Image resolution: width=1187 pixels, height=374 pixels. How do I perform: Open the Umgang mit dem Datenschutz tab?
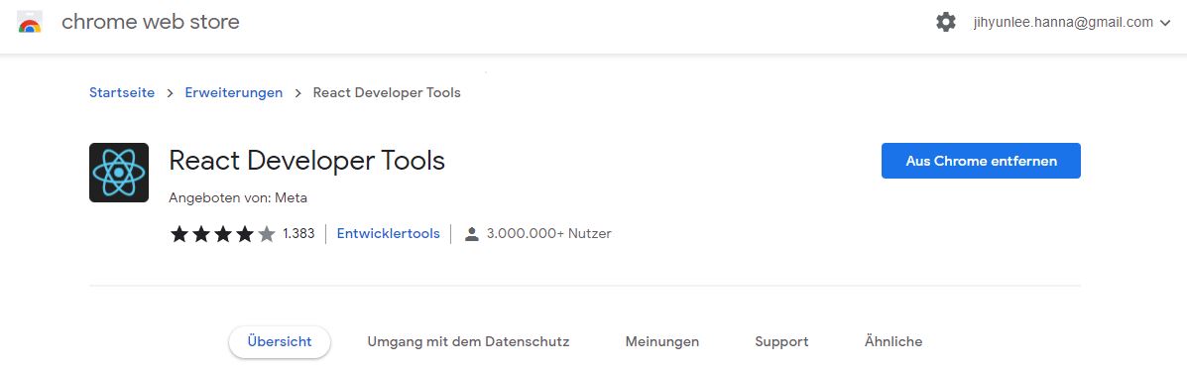pyautogui.click(x=468, y=341)
